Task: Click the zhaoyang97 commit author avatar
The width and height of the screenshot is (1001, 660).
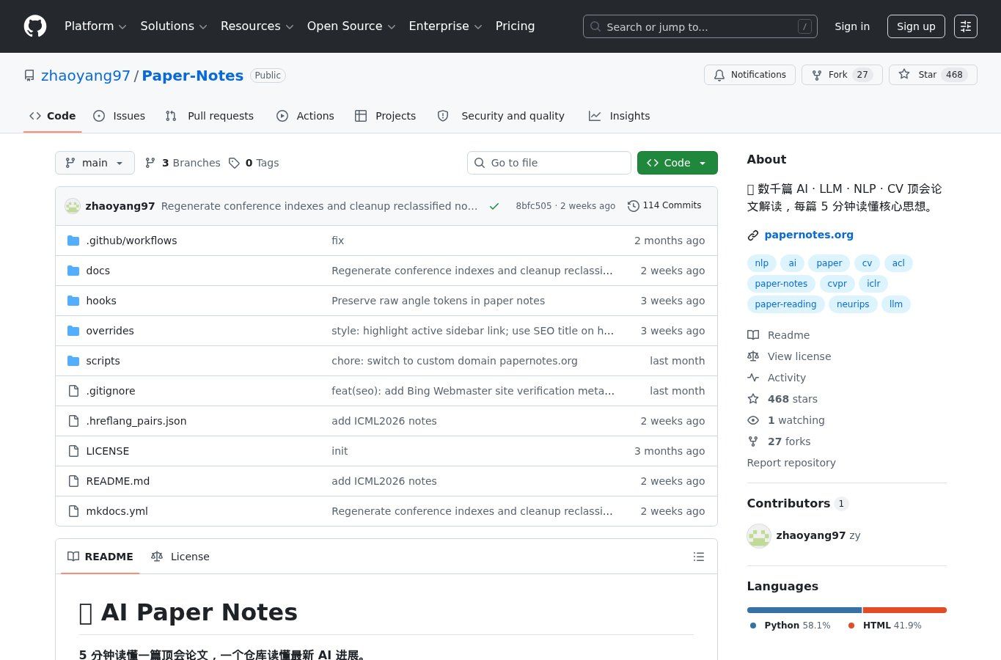Action: pos(73,206)
